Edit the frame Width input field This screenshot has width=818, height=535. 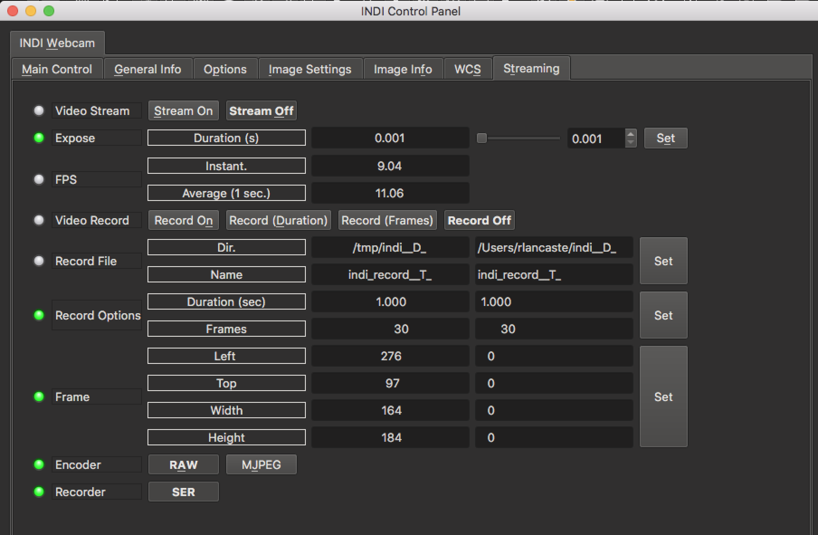click(554, 411)
